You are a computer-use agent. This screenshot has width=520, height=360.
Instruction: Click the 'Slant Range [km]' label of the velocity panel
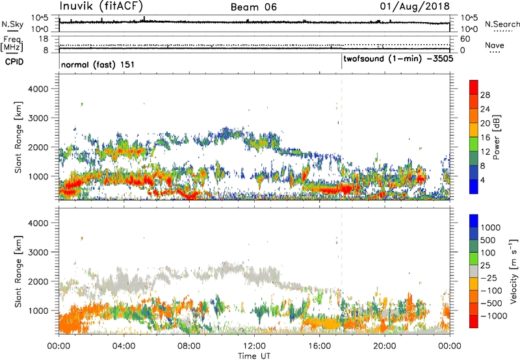(x=18, y=271)
